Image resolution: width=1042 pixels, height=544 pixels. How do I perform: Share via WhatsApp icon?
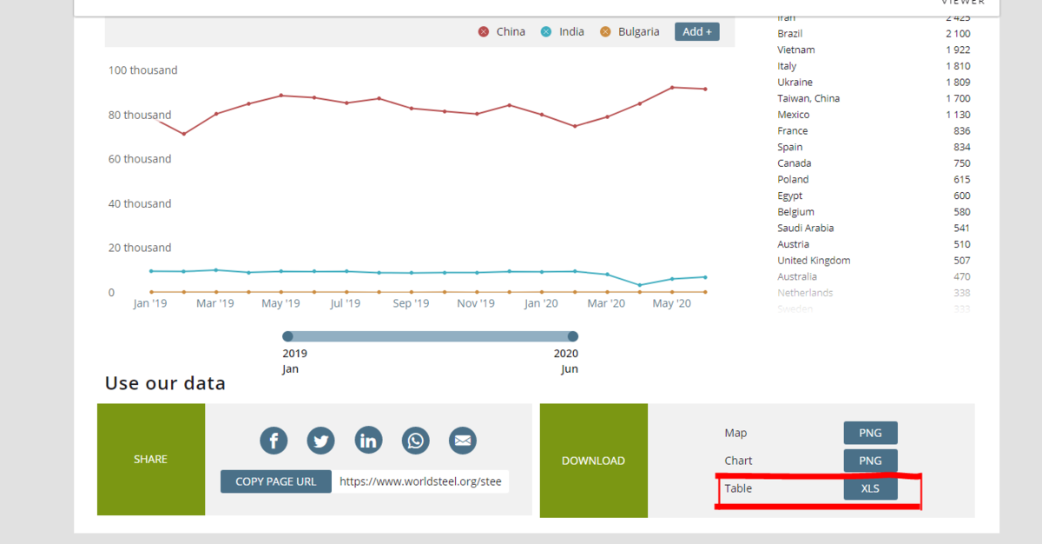416,441
